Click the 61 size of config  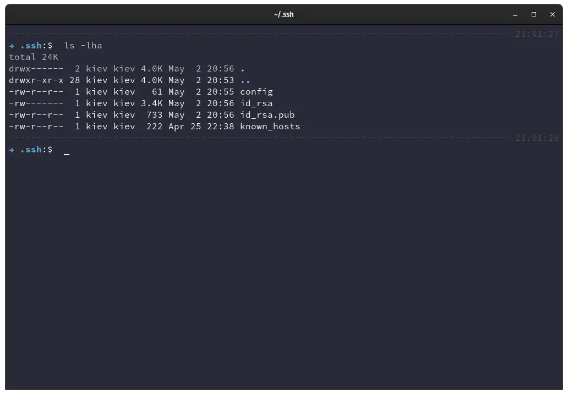157,92
